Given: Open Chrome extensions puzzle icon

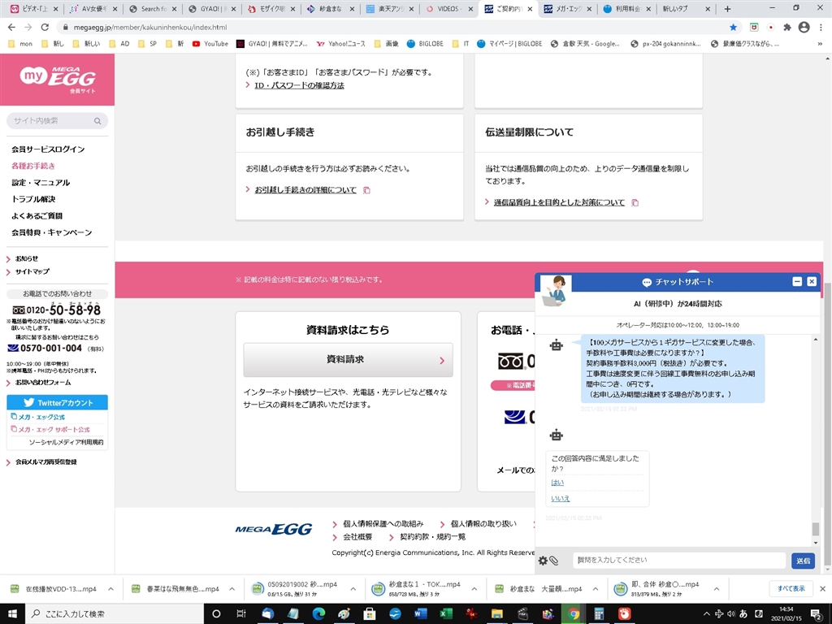Looking at the screenshot, I should pos(787,27).
